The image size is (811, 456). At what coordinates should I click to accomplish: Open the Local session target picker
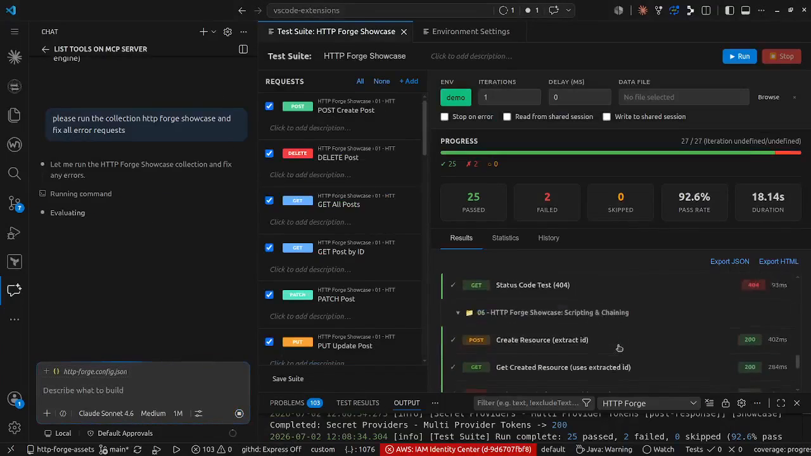pyautogui.click(x=57, y=433)
